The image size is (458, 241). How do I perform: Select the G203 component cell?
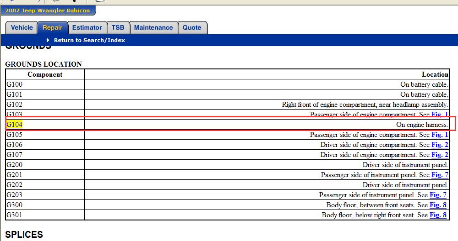tap(45, 195)
